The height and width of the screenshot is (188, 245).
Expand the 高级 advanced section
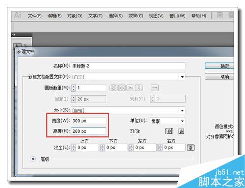(x=33, y=159)
